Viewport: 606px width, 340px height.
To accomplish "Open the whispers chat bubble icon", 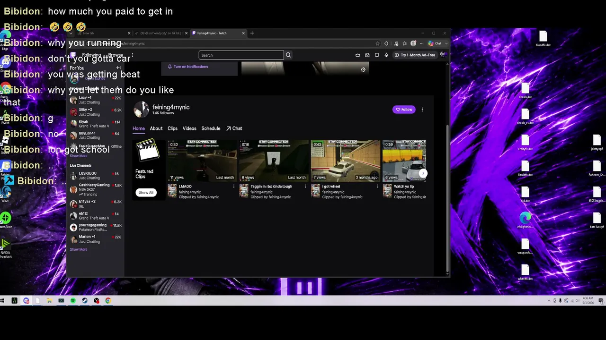I will pyautogui.click(x=376, y=55).
